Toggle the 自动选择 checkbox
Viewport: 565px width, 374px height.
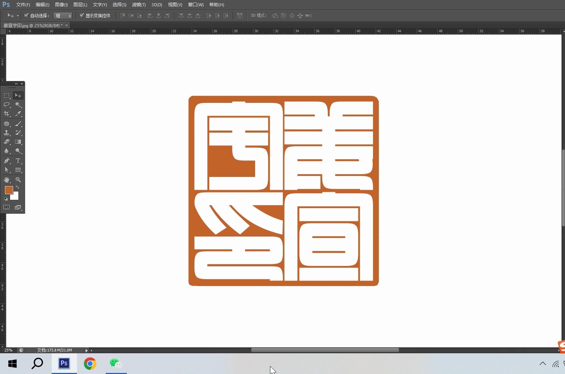26,16
